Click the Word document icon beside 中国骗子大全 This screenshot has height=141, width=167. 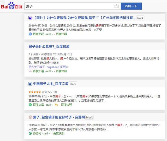pyautogui.click(x=30, y=84)
